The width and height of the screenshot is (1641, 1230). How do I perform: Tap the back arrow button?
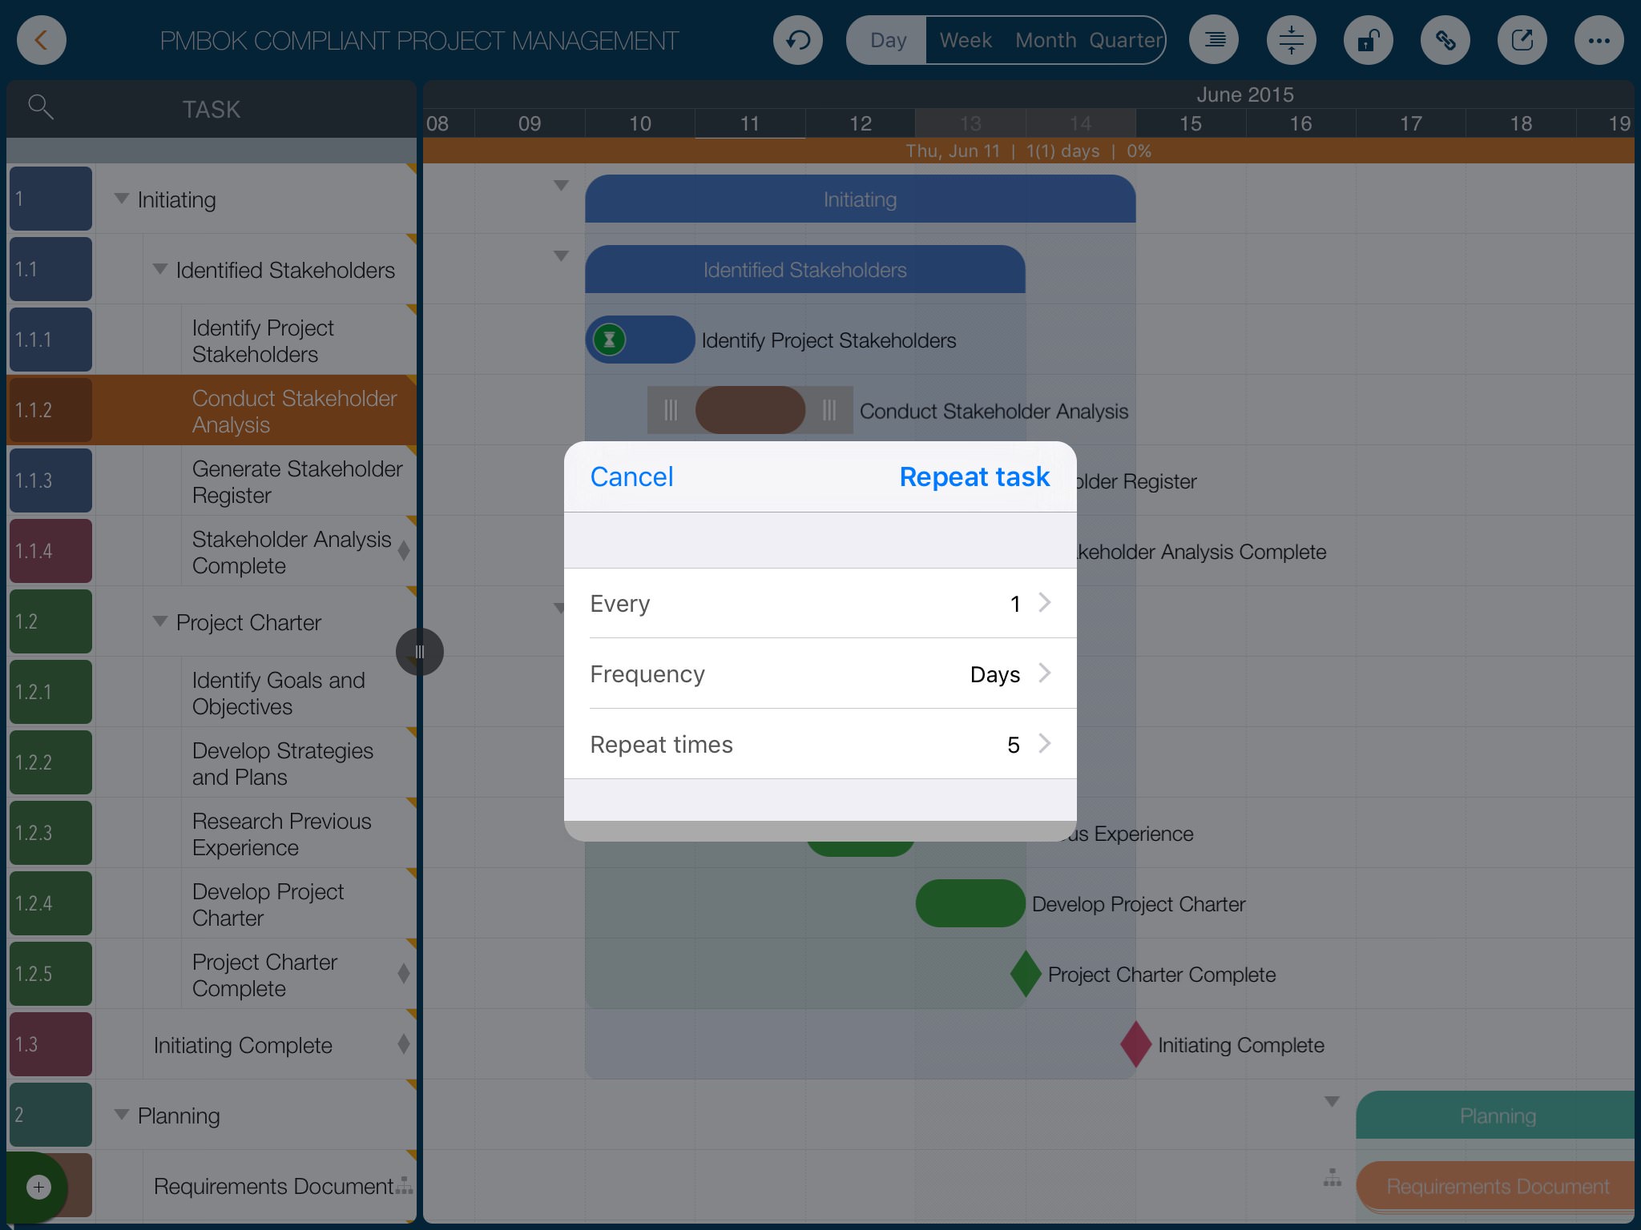point(41,40)
